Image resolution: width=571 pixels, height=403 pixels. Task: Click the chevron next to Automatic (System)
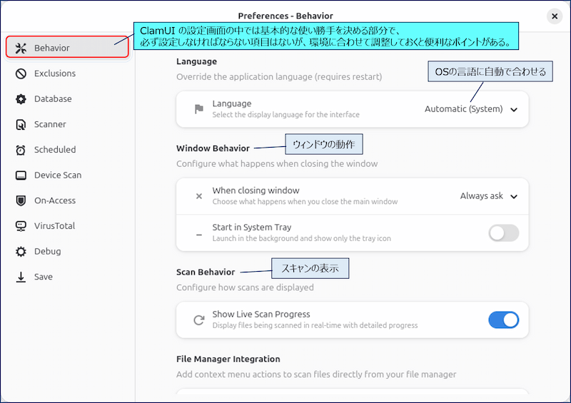point(514,110)
